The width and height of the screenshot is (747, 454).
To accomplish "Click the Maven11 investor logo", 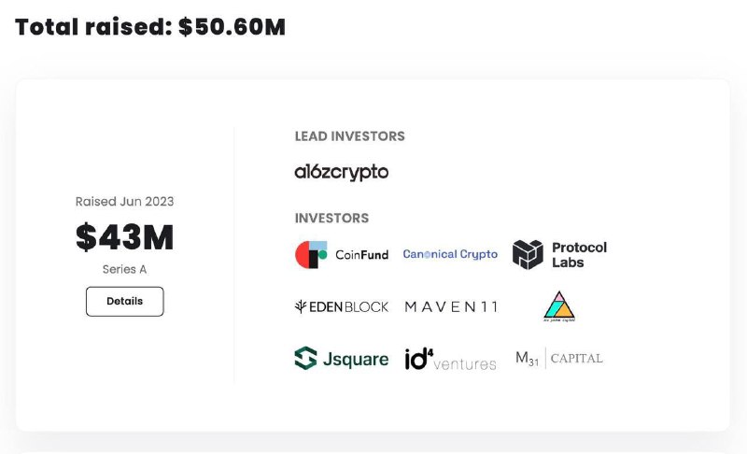I will (451, 306).
